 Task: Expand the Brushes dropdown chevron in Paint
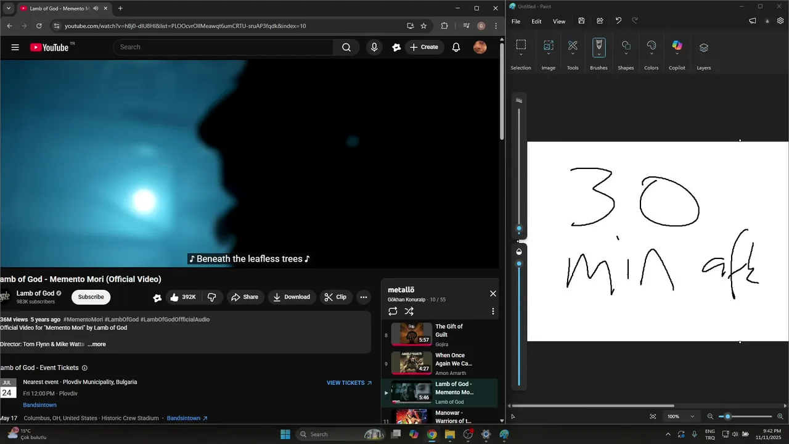599,55
